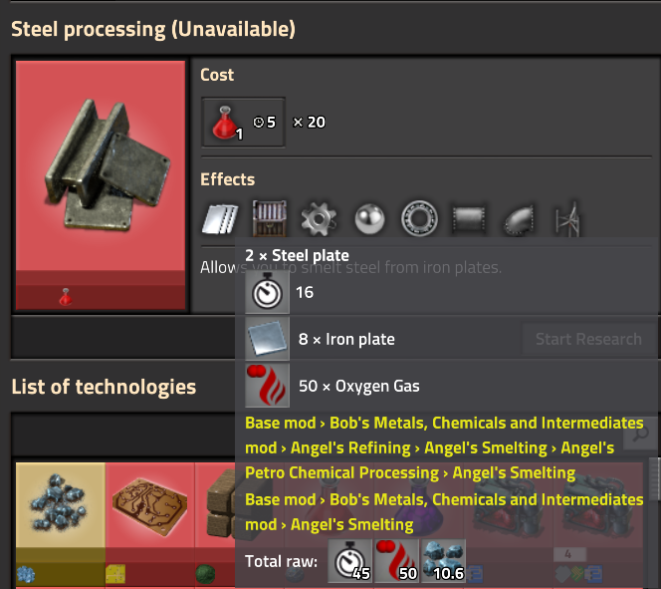Image resolution: width=661 pixels, height=589 pixels.
Task: Click the curved steel pipe elbow icon
Action: (519, 218)
